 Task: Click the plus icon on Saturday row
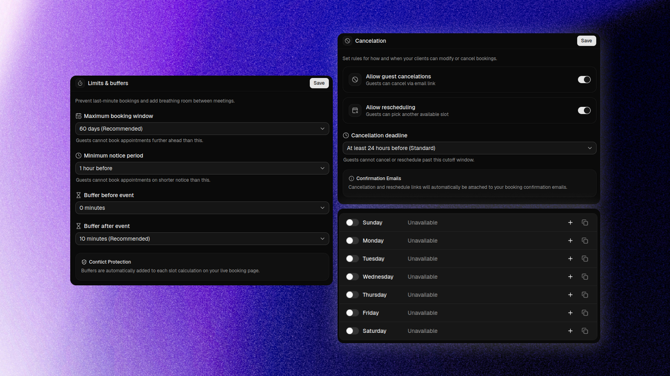[x=570, y=331]
